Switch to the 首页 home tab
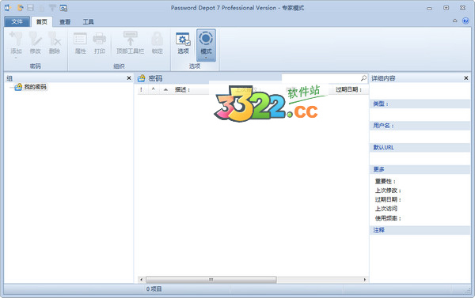Viewport: 475px width, 298px height. click(42, 22)
